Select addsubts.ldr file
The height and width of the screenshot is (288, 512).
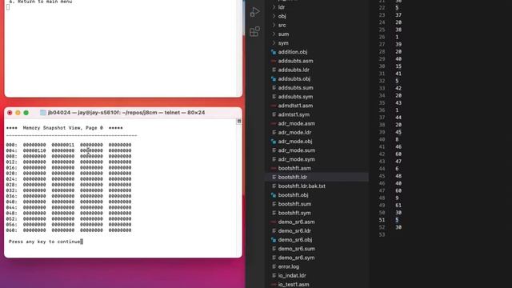pos(294,70)
